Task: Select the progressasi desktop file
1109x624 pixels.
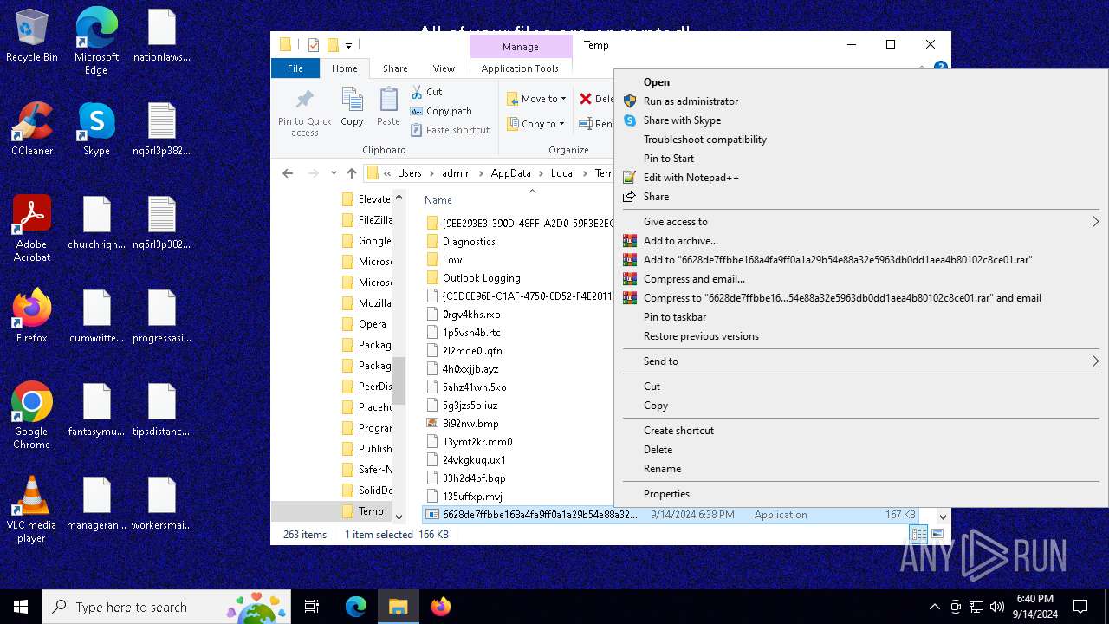Action: tap(162, 317)
